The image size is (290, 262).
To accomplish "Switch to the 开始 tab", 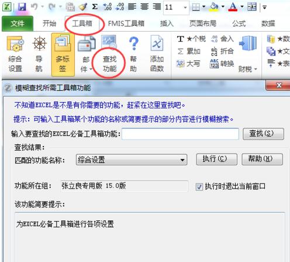I will tap(49, 23).
